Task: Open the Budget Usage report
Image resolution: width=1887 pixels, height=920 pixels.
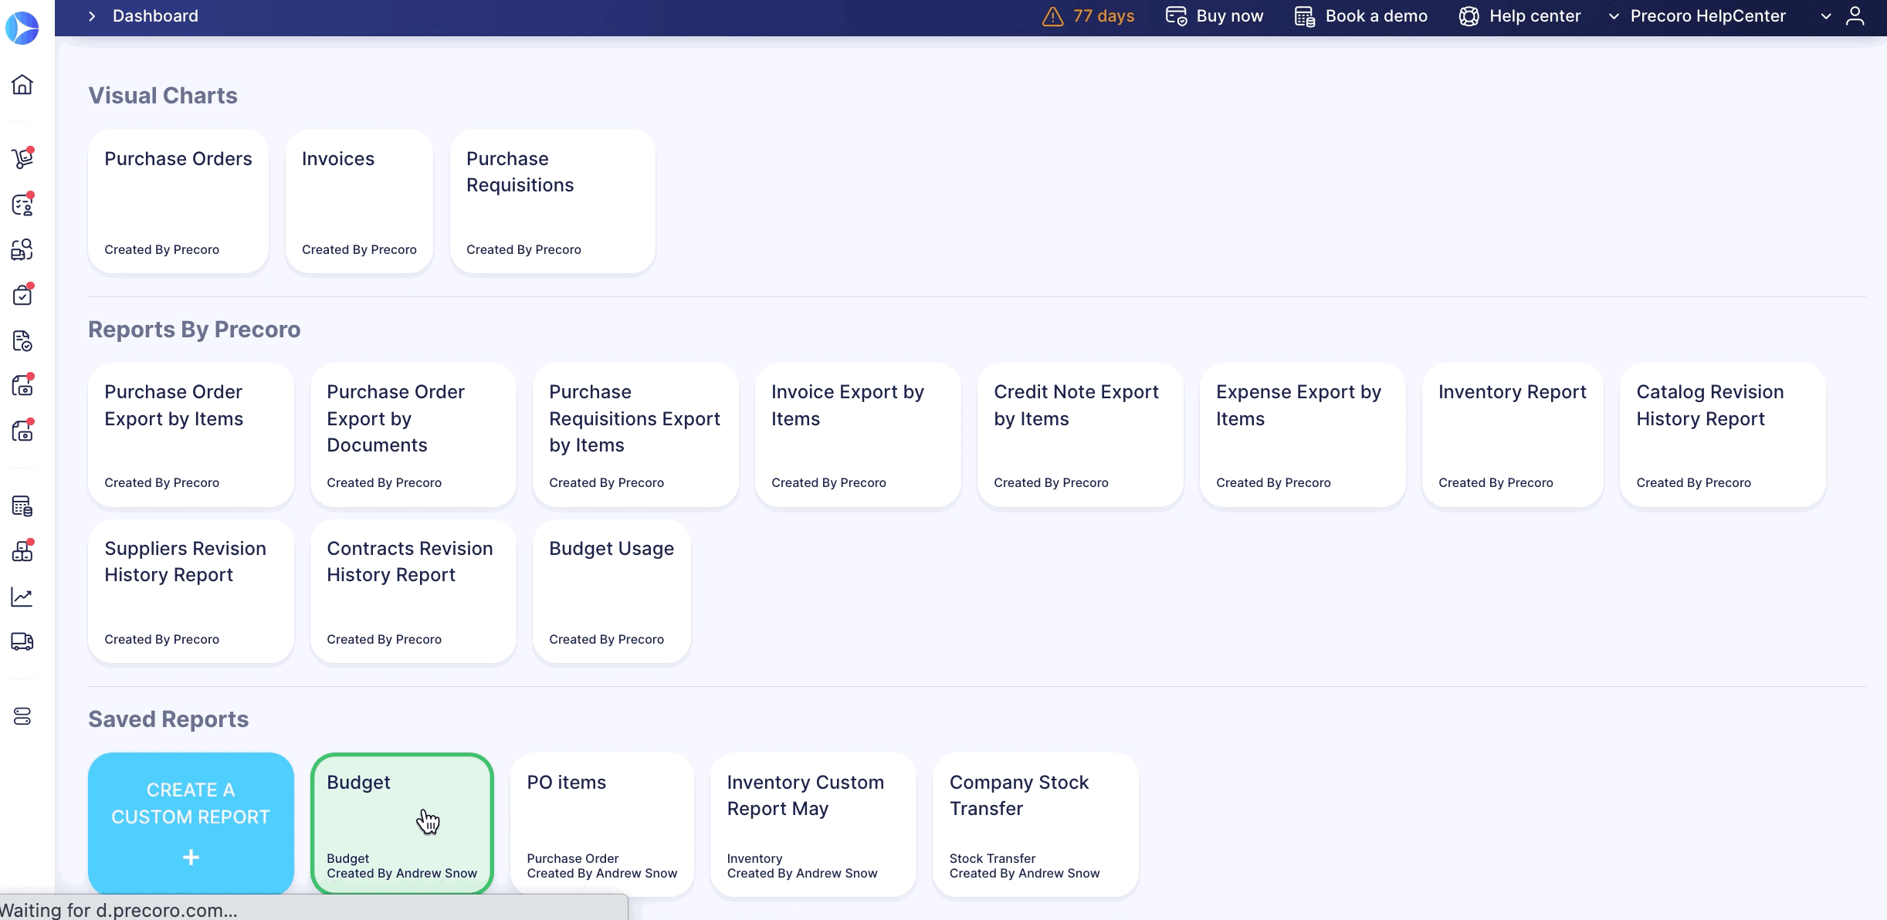Action: click(611, 592)
